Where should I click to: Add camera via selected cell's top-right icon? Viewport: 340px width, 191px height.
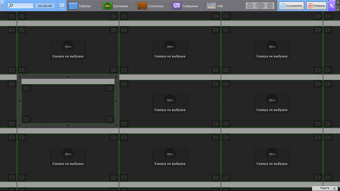tap(110, 88)
